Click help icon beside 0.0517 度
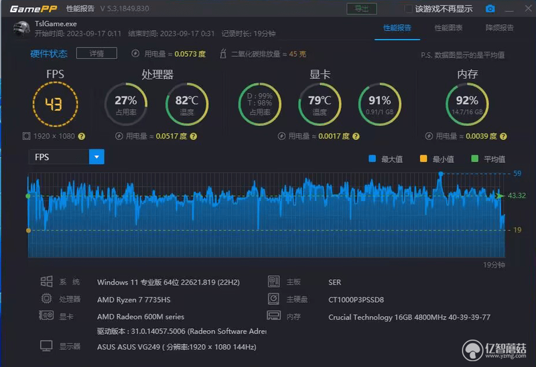Image resolution: width=536 pixels, height=367 pixels. (x=194, y=137)
